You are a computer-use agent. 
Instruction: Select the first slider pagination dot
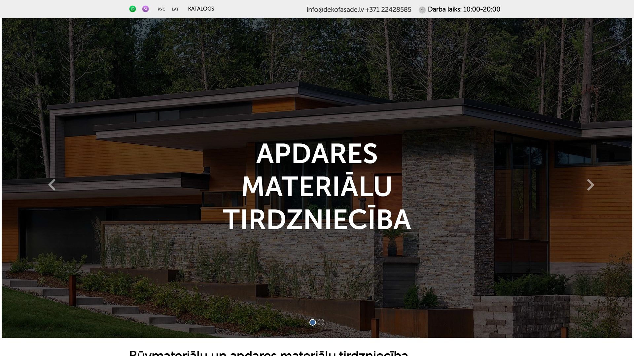[x=313, y=322]
